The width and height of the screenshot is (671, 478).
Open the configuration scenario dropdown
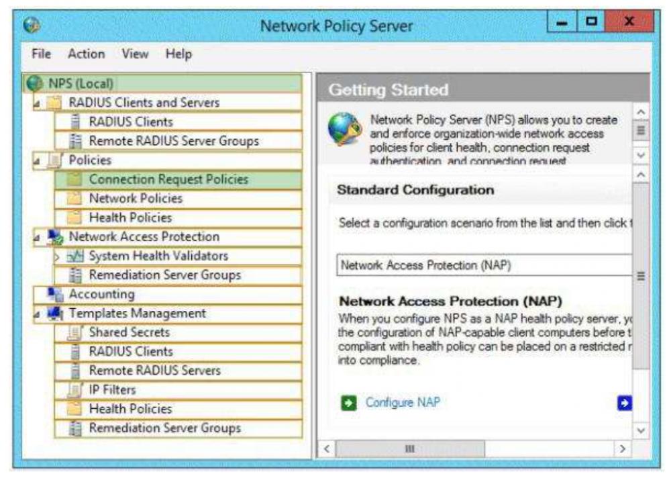484,265
